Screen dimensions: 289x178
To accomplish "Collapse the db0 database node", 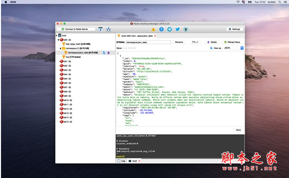I will [x=58, y=40].
